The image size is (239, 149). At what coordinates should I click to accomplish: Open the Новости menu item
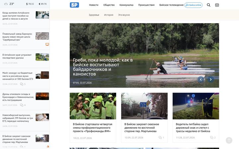[x=94, y=5]
